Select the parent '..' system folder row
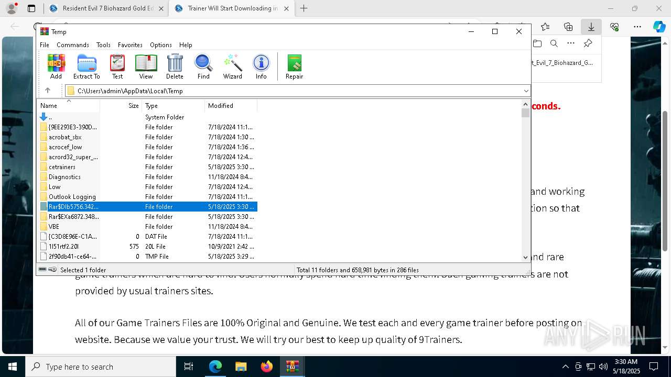 (148, 117)
